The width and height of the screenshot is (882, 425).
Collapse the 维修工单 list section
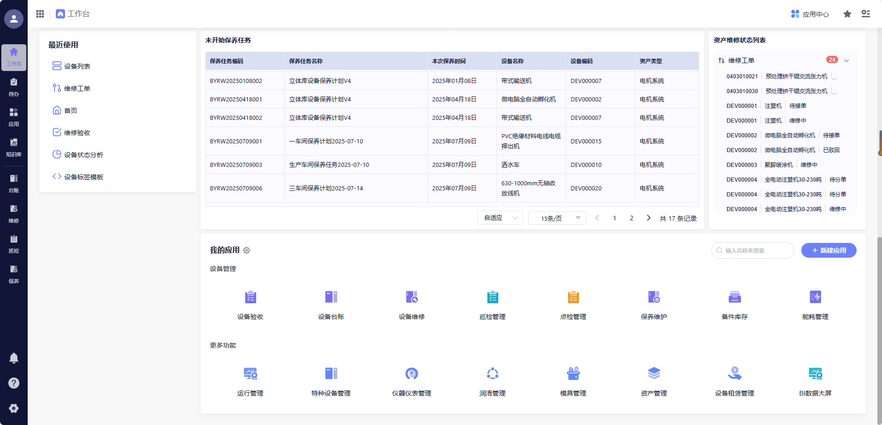click(x=846, y=60)
